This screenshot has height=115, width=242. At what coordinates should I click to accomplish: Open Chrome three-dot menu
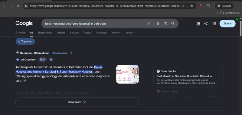pyautogui.click(x=238, y=6)
